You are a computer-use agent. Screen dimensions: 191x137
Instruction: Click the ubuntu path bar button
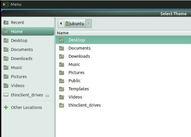tap(75, 23)
